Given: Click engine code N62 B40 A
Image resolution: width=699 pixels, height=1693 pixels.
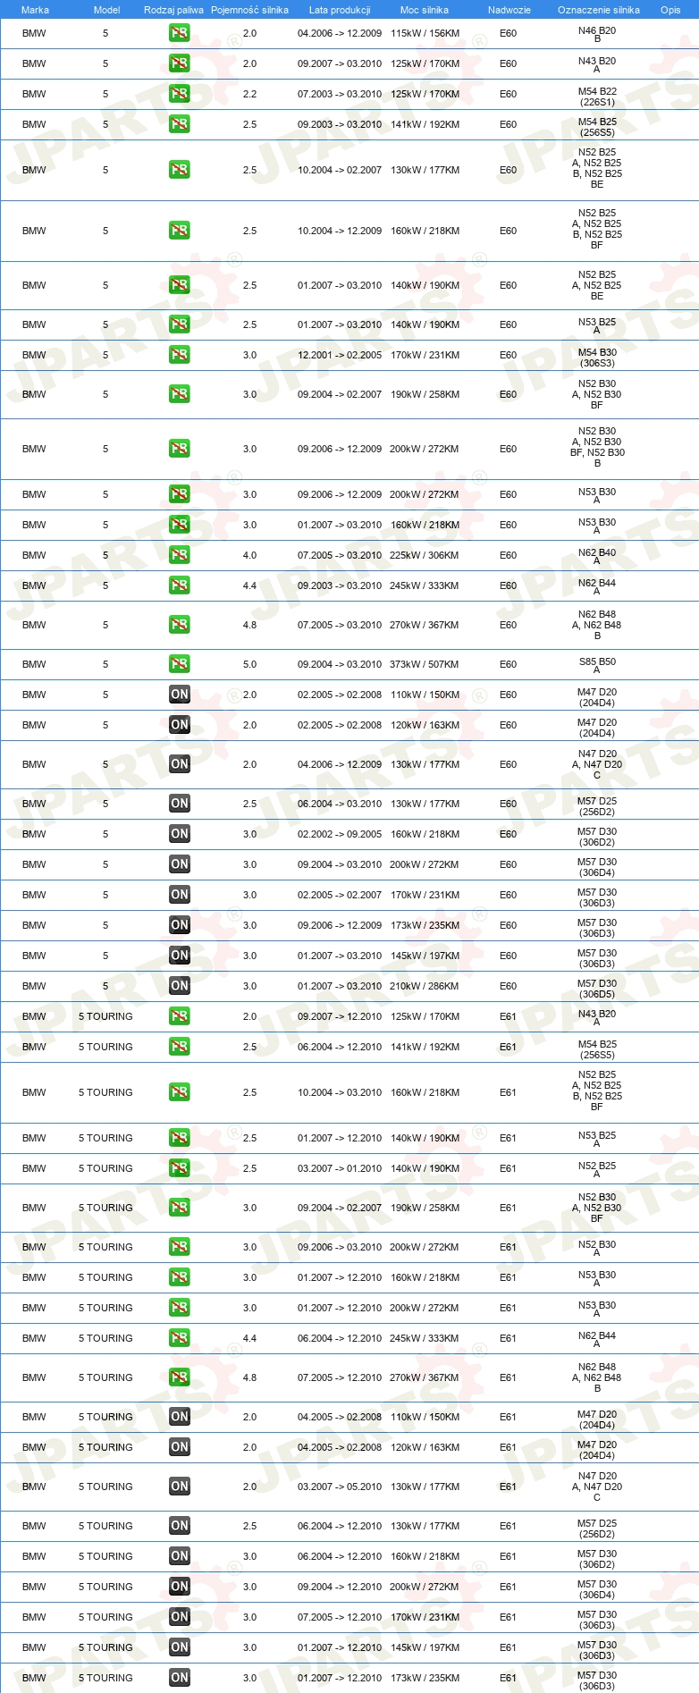Looking at the screenshot, I should tap(597, 556).
